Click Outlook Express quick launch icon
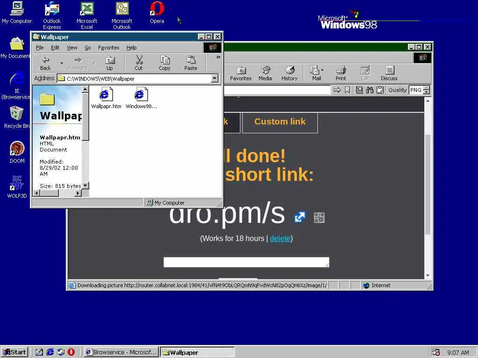The height and width of the screenshot is (358, 478). pyautogui.click(x=61, y=352)
